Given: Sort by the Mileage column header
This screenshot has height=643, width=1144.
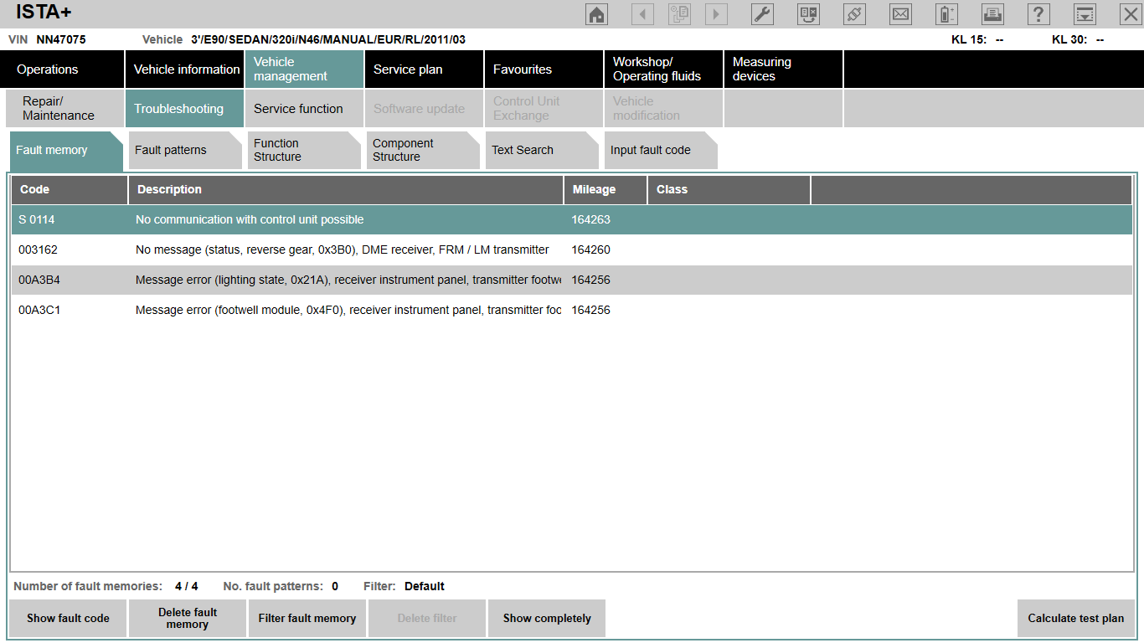Looking at the screenshot, I should pyautogui.click(x=605, y=190).
